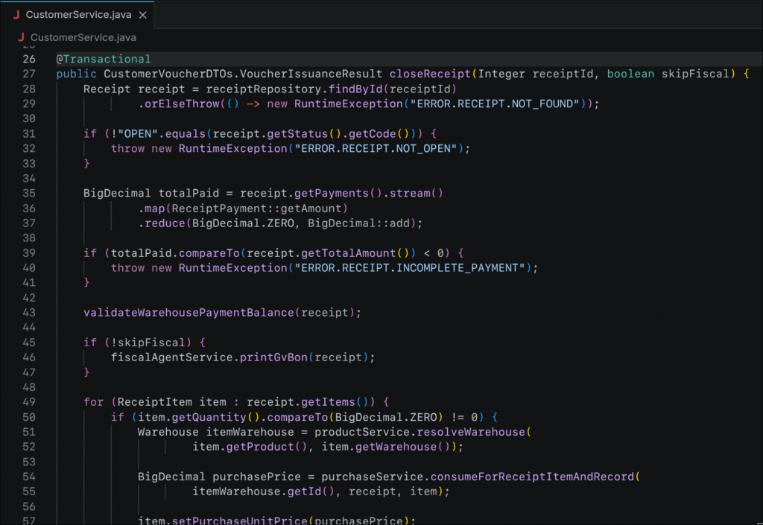Image resolution: width=763 pixels, height=525 pixels.
Task: Click getQuantity call on line 50
Action: pos(209,417)
